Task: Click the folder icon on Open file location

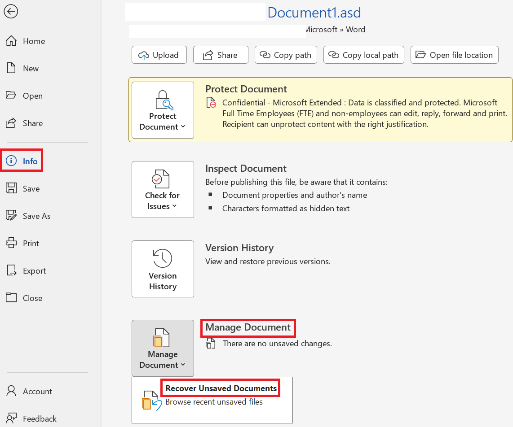Action: [x=421, y=55]
